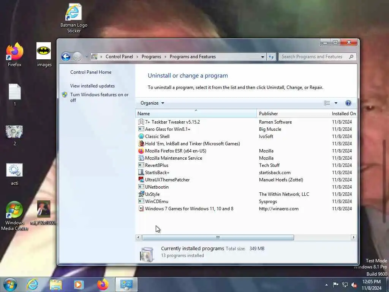Click the muted volume tray icon
This screenshot has width=389, height=292.
point(354,285)
